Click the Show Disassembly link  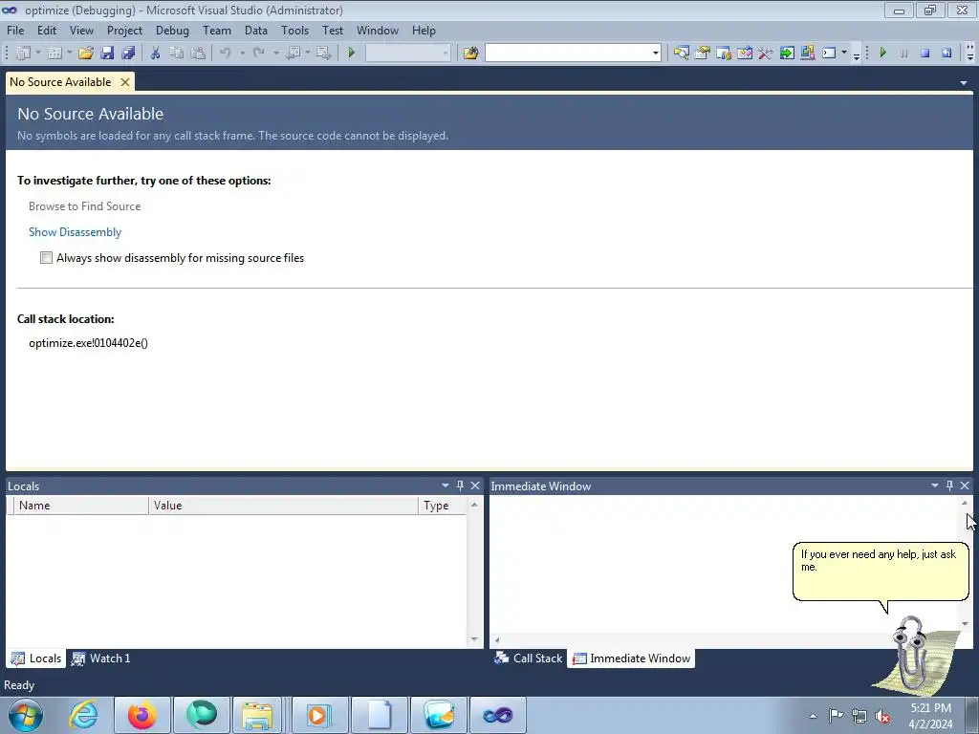point(75,232)
